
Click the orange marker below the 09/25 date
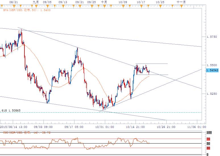[x=92, y=6]
